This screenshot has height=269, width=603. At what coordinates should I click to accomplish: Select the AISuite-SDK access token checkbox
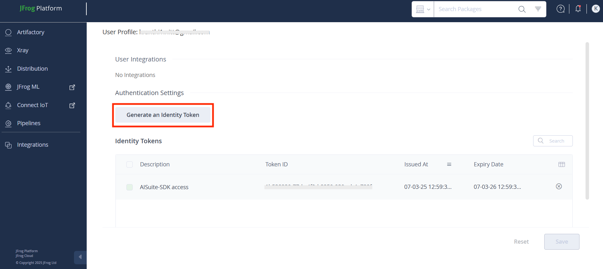[x=130, y=187]
